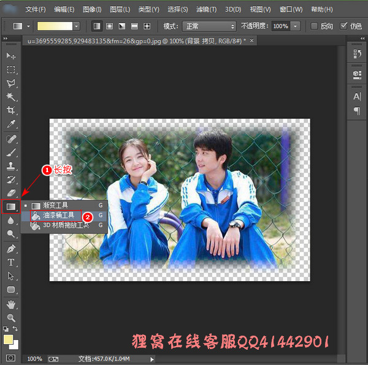Enable the 反向 (Reverse) checkbox
This screenshot has height=365, width=368.
(314, 26)
